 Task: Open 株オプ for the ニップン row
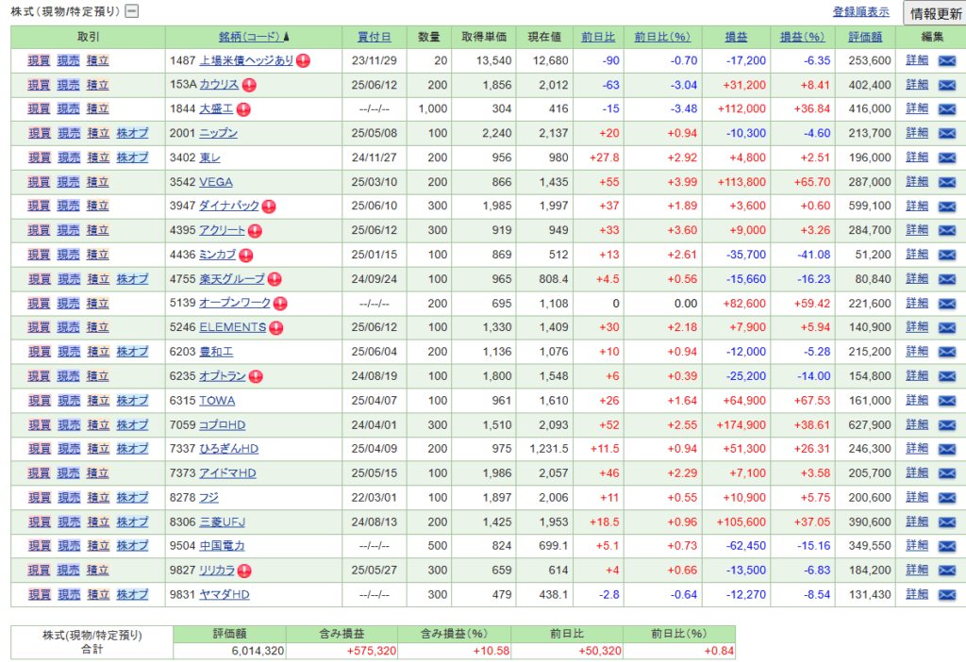[x=132, y=133]
